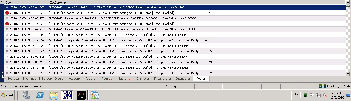
Task: Select the 19:05:14.361 modify order row
Action: click(x=175, y=51)
